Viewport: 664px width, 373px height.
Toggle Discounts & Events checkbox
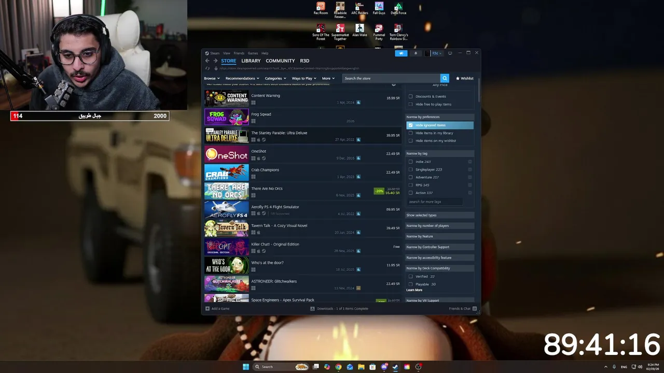(411, 96)
